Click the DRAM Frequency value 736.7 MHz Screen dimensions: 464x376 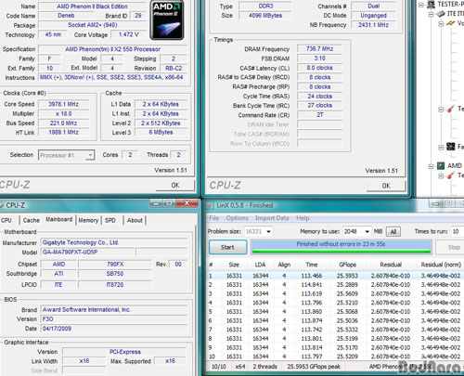coord(320,49)
